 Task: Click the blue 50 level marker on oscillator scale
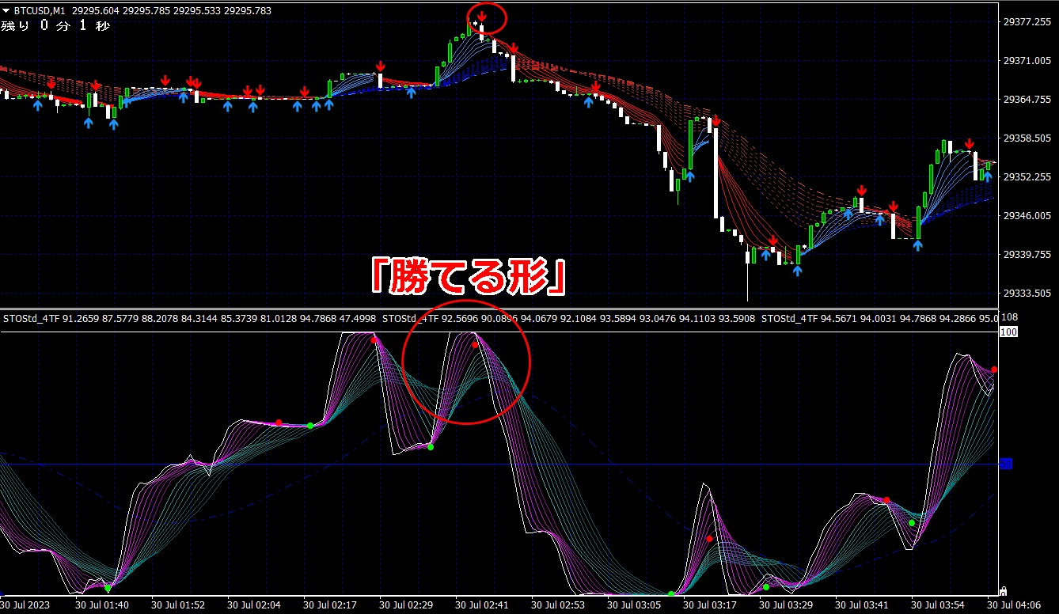[x=1005, y=464]
